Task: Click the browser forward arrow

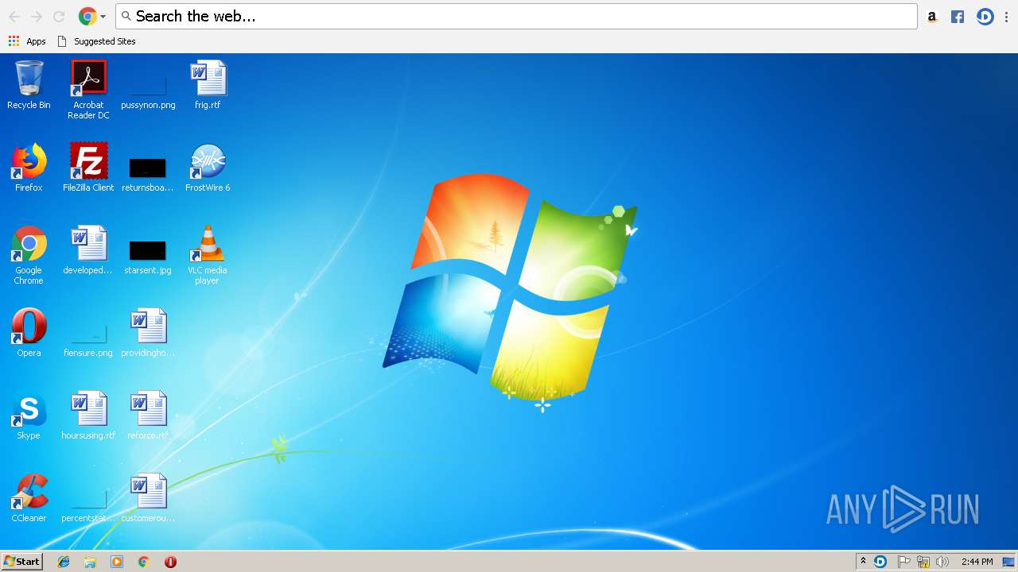Action: point(37,16)
